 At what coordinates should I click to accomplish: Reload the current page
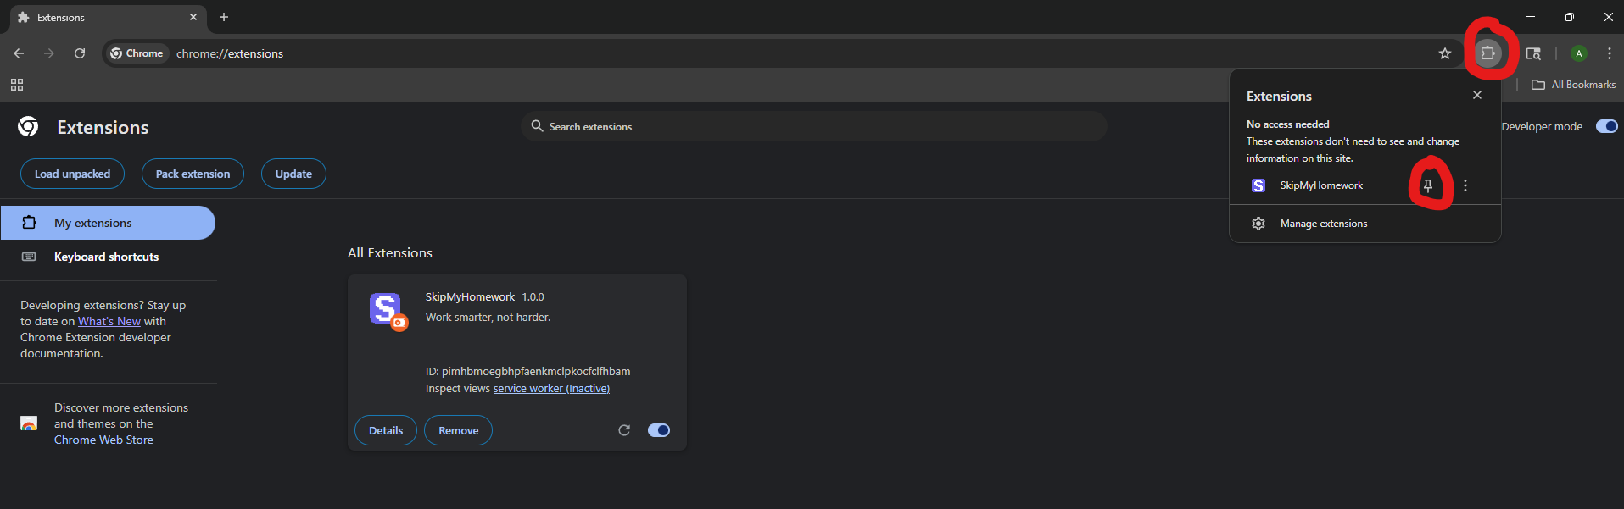[80, 53]
